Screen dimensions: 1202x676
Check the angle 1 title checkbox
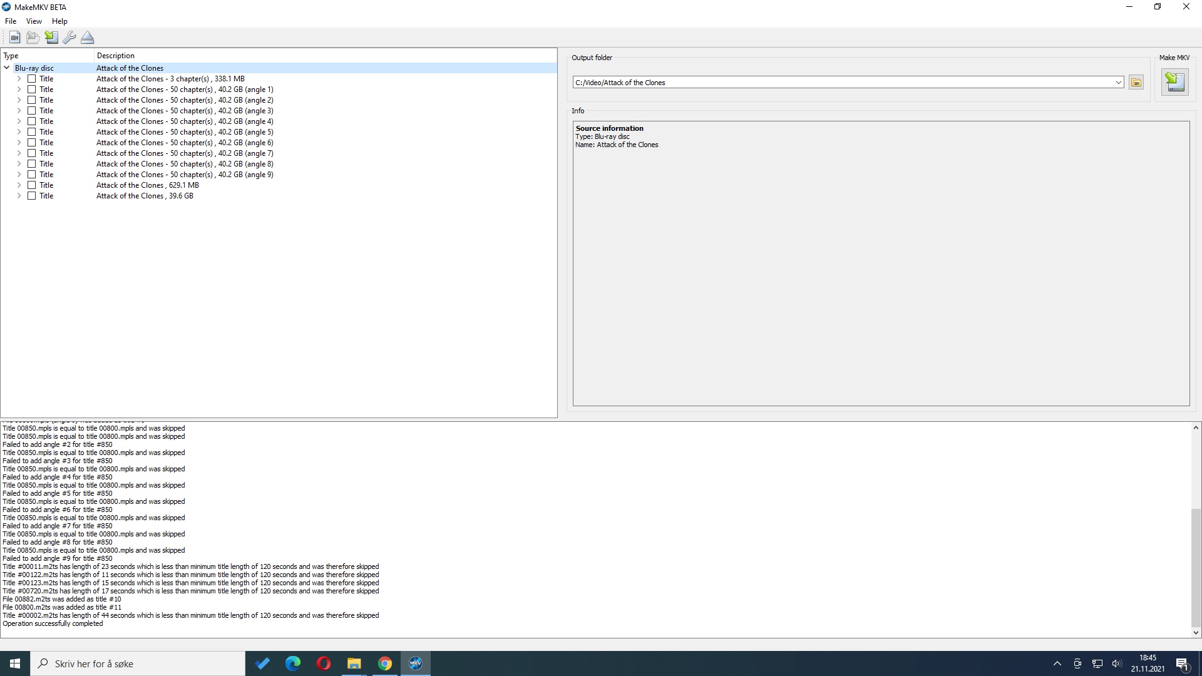32,90
